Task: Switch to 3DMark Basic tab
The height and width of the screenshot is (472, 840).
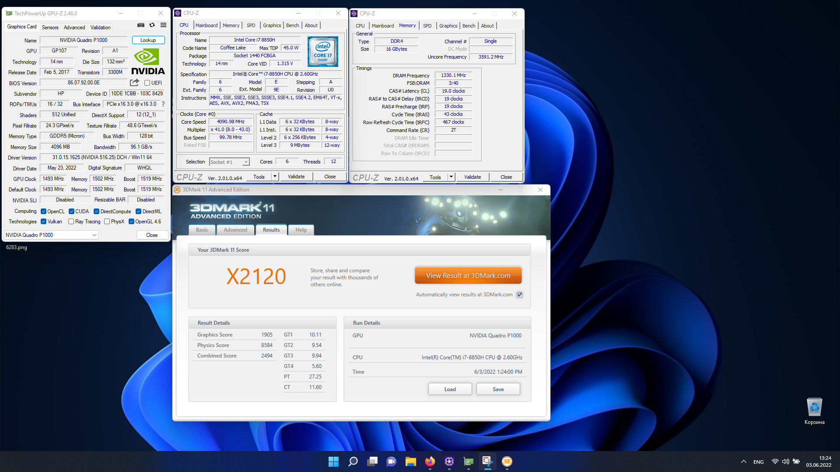Action: (x=202, y=230)
